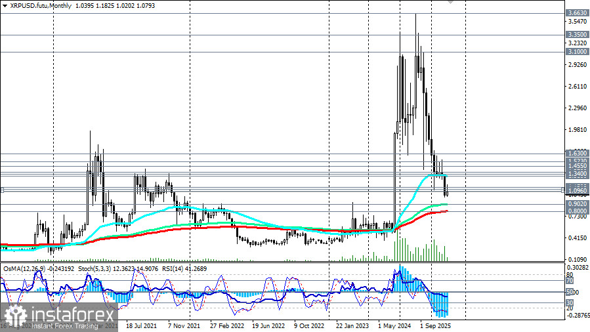Click the 0.4150 price scale value
The width and height of the screenshot is (590, 332).
click(x=578, y=238)
